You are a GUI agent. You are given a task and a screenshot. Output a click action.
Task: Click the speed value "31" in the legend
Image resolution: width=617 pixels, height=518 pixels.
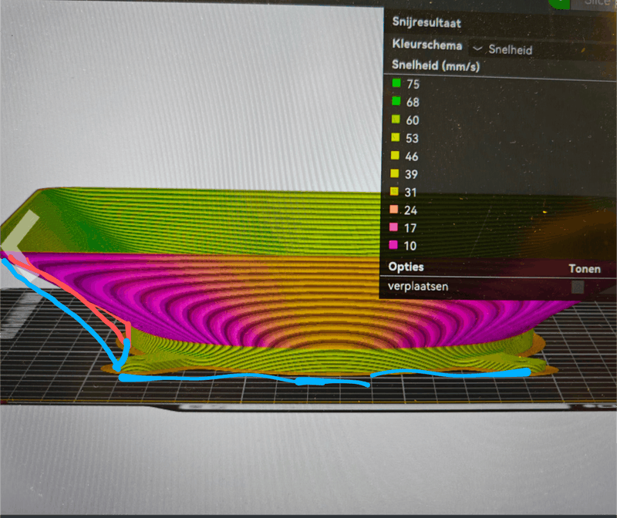point(410,193)
